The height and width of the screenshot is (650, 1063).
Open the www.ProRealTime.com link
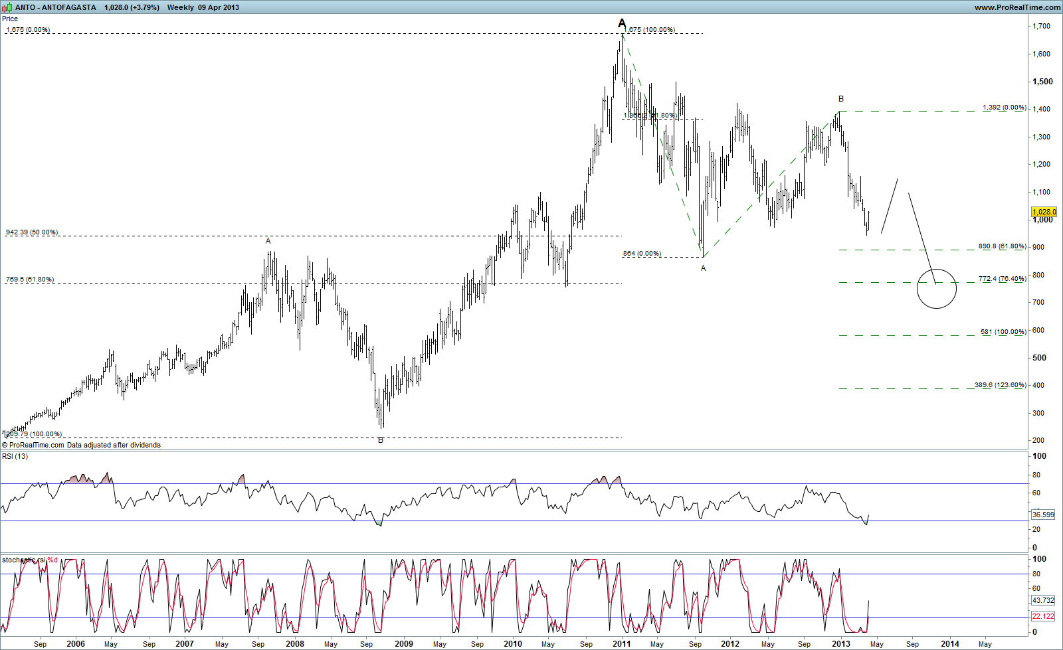(1017, 7)
